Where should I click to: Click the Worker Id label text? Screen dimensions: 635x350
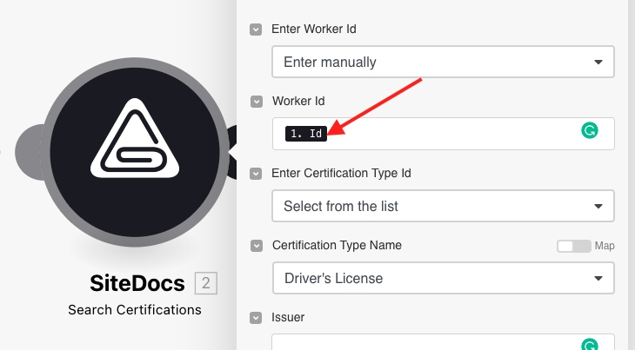point(298,101)
